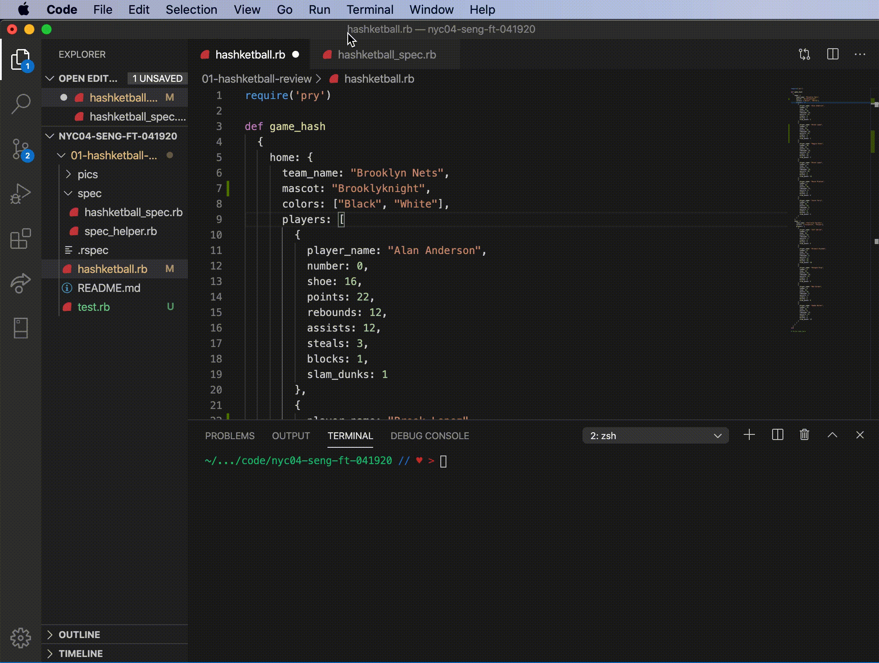Open the Run and Debug view
Image resolution: width=879 pixels, height=663 pixels.
coord(21,193)
